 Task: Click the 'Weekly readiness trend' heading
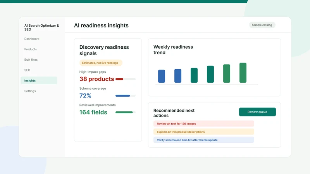tap(173, 50)
